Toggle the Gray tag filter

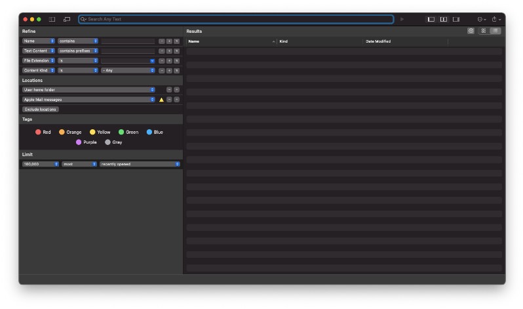(113, 142)
